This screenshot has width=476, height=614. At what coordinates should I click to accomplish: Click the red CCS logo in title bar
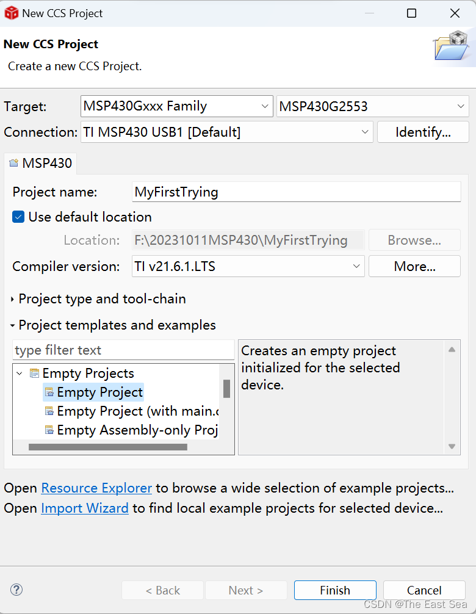click(11, 12)
